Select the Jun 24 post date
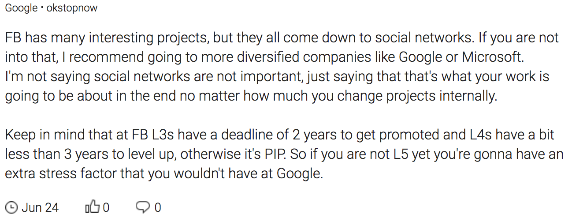Image resolution: width=572 pixels, height=218 pixels. coord(40,207)
